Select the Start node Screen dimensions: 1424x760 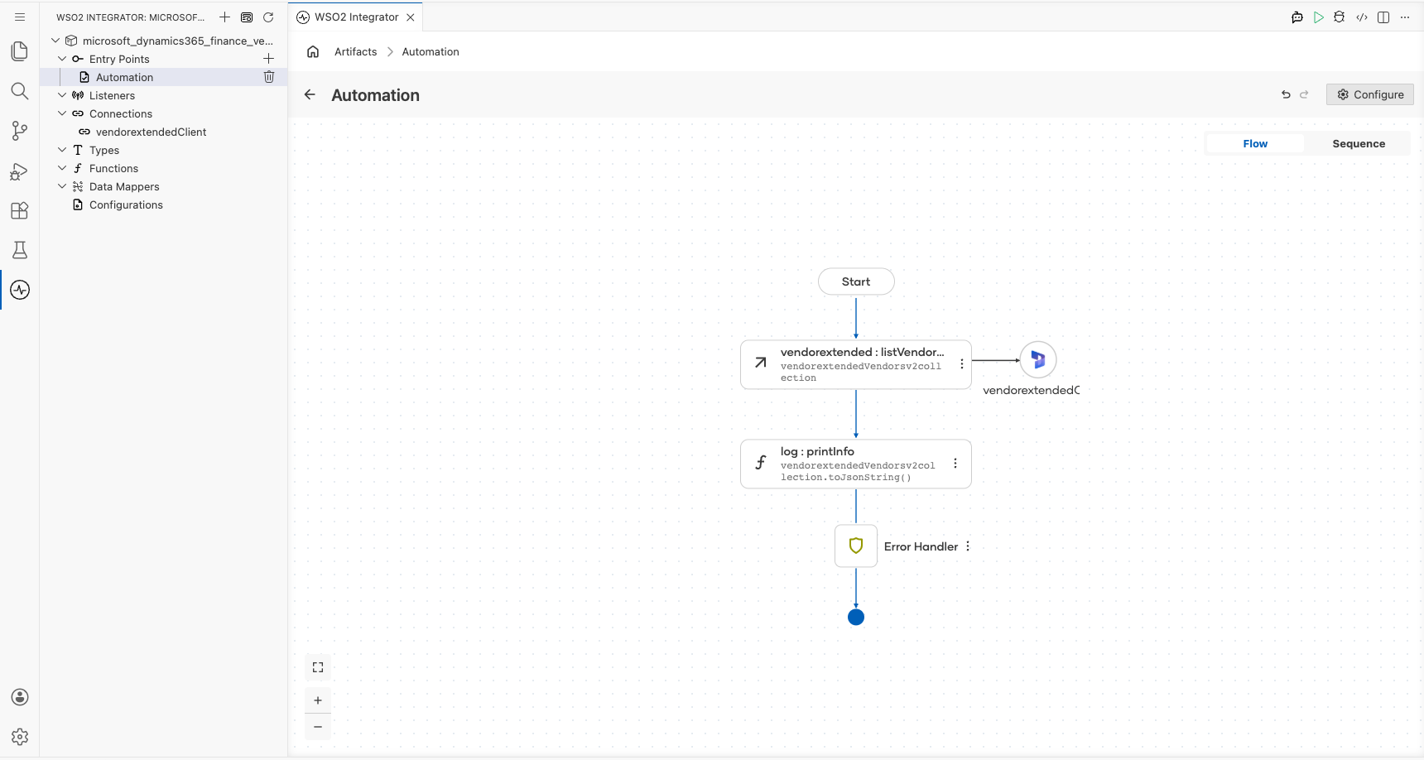[856, 281]
